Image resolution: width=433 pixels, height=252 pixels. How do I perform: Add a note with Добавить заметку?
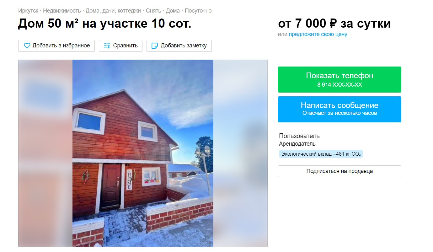(x=179, y=46)
